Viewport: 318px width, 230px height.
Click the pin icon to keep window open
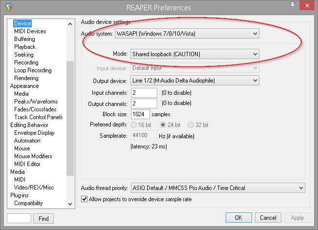click(x=293, y=5)
